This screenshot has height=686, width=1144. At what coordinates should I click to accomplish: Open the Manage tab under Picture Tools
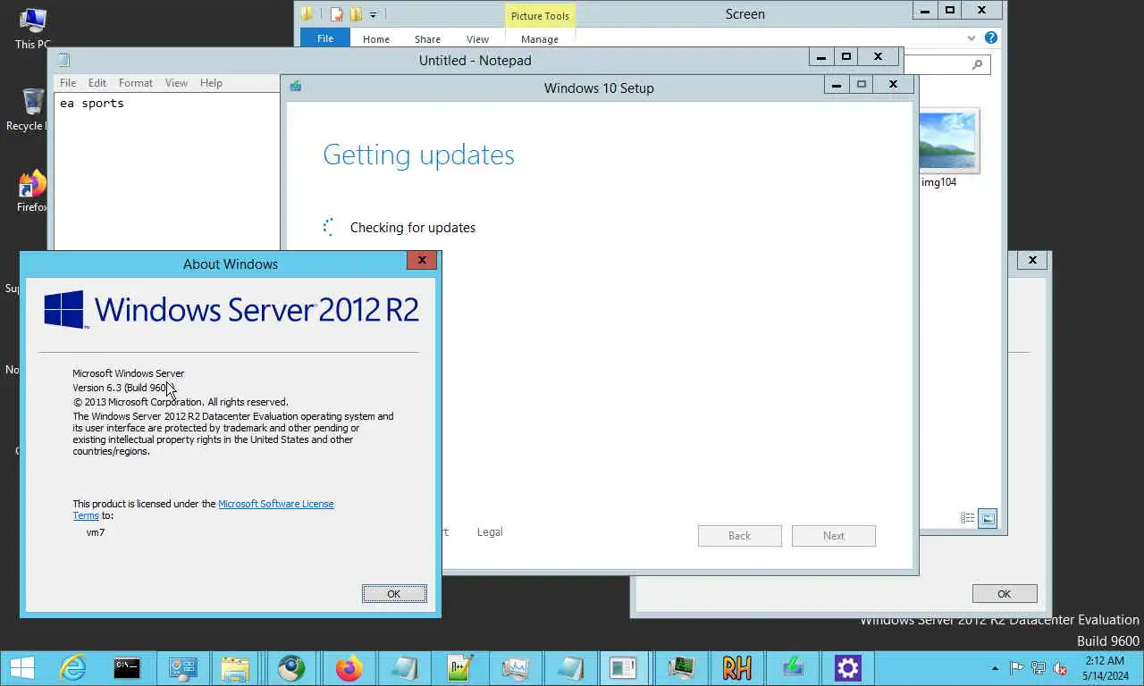pyautogui.click(x=540, y=39)
